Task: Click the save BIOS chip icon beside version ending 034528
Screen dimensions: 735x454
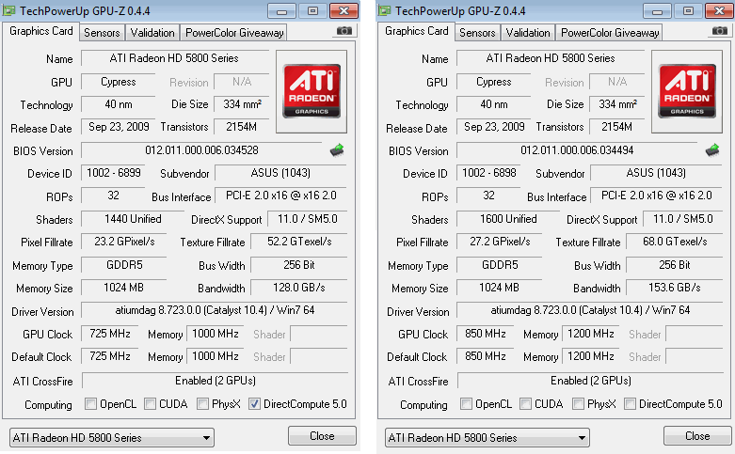Action: (337, 149)
